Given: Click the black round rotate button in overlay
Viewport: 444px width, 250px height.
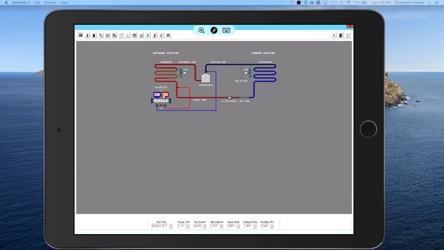Looking at the screenshot, I should point(214,31).
